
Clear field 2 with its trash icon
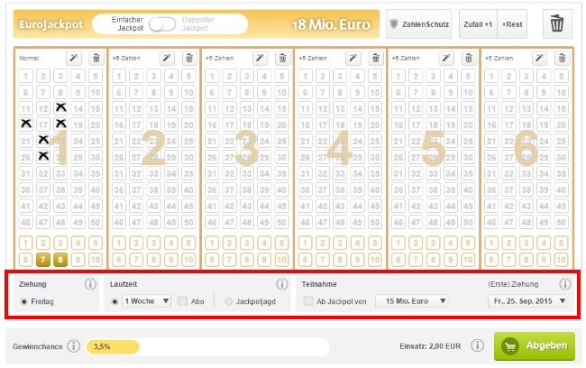(x=189, y=58)
